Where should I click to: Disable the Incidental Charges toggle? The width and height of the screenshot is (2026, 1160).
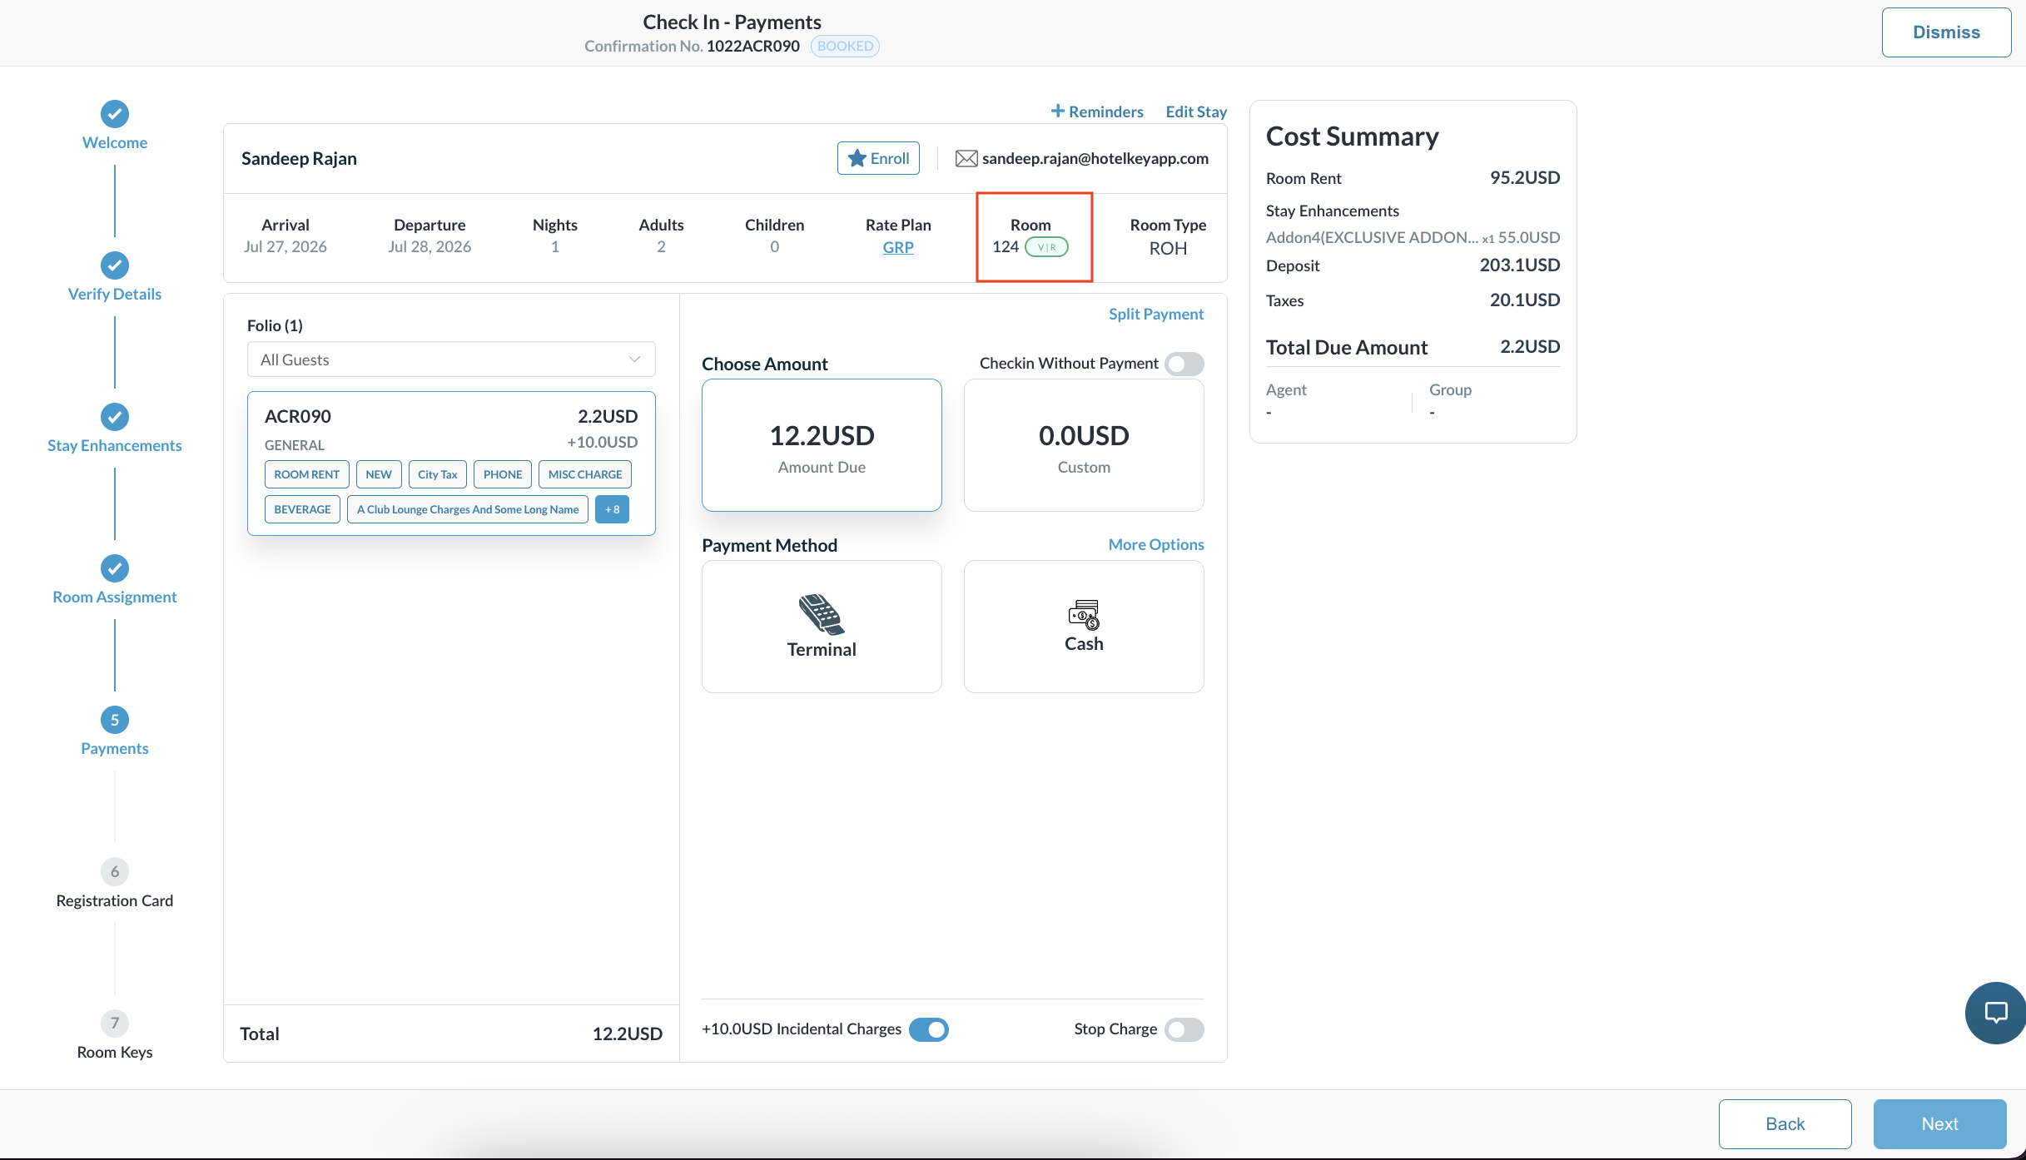pyautogui.click(x=929, y=1029)
